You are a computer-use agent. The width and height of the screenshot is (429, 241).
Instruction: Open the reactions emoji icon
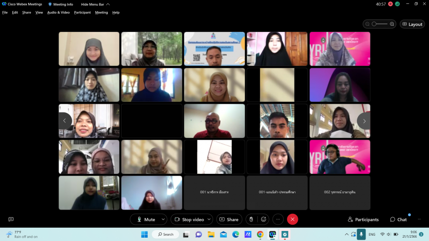click(263, 219)
